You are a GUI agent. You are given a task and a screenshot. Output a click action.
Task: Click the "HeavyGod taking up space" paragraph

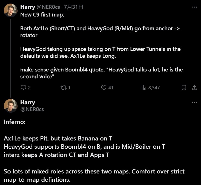(x=100, y=52)
